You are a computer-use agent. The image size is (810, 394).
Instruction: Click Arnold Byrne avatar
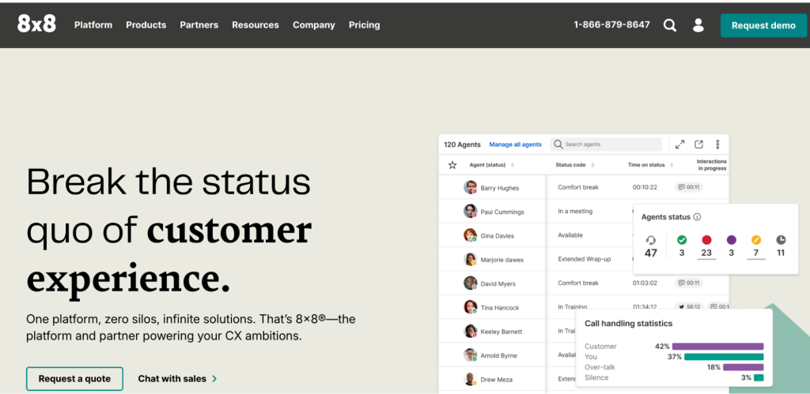click(x=470, y=355)
